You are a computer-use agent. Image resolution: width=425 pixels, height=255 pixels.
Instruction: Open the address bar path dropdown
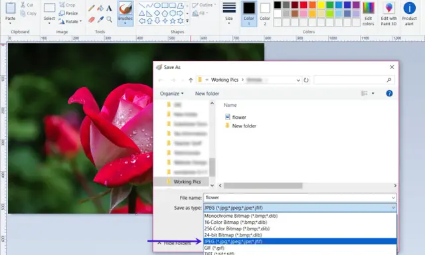point(298,80)
